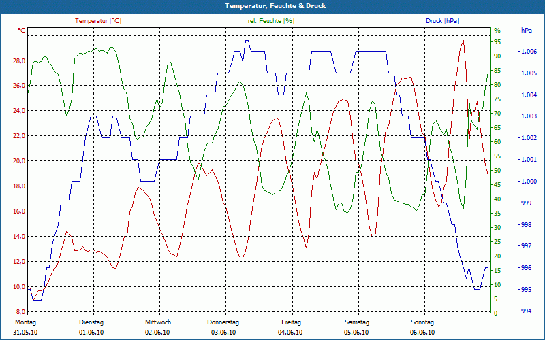Select the red 'Temperatur [°C]' legend label
The image size is (545, 340).
coord(98,21)
